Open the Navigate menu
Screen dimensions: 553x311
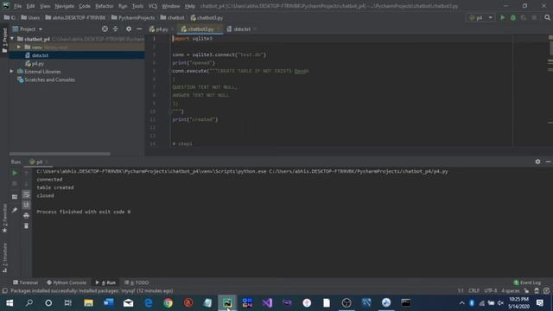coord(65,6)
